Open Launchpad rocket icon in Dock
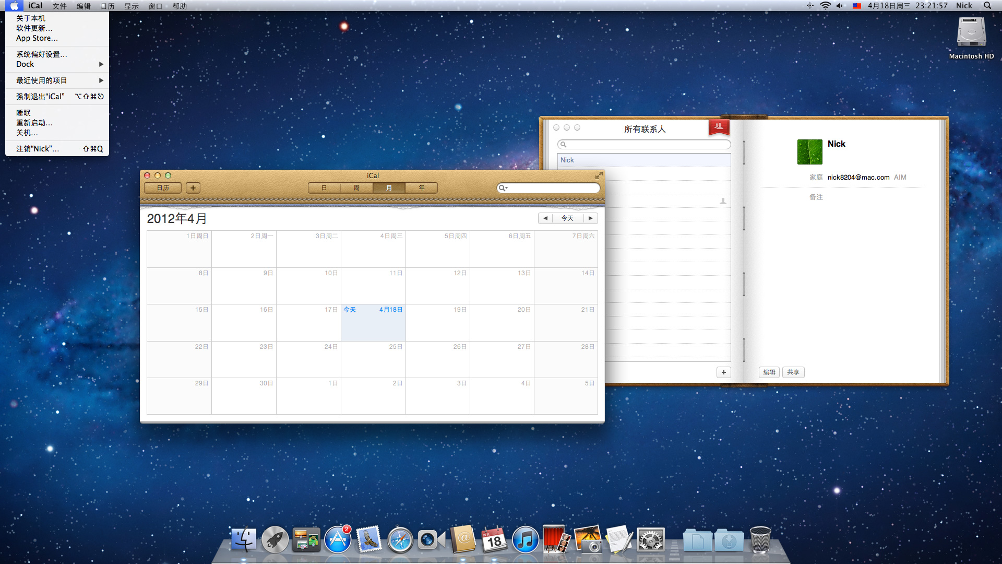 click(x=275, y=540)
